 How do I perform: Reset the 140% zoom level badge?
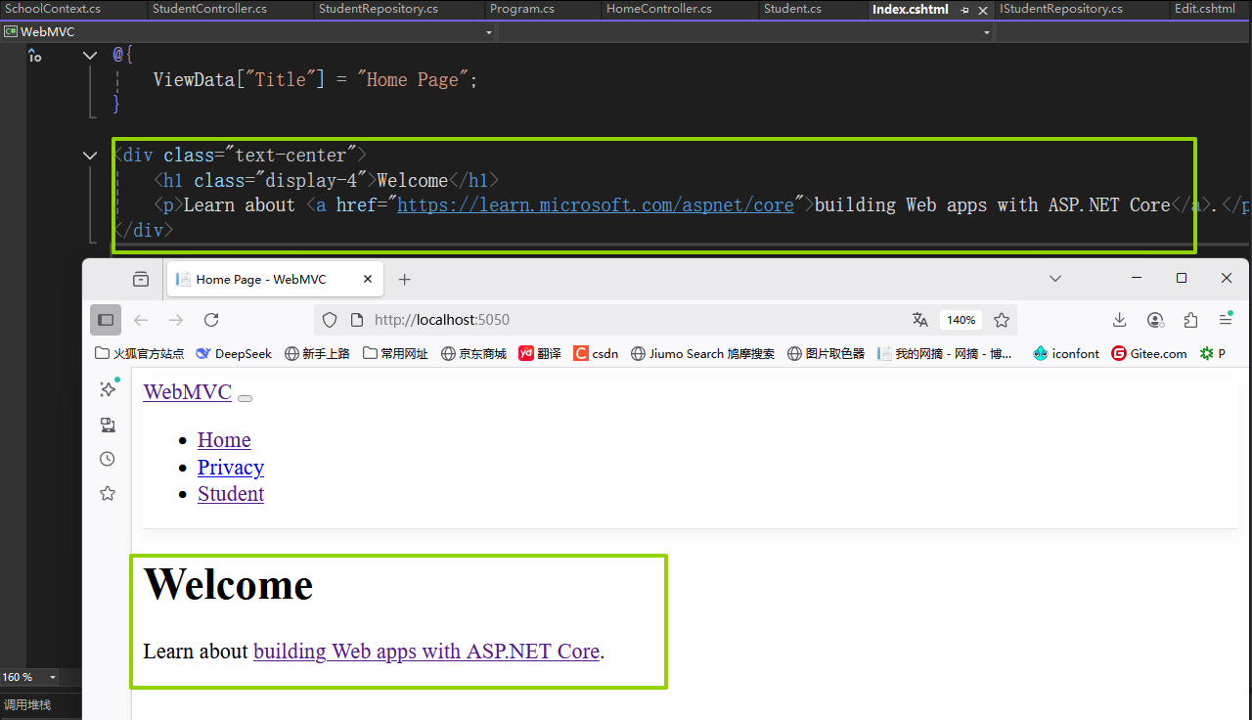(x=961, y=320)
